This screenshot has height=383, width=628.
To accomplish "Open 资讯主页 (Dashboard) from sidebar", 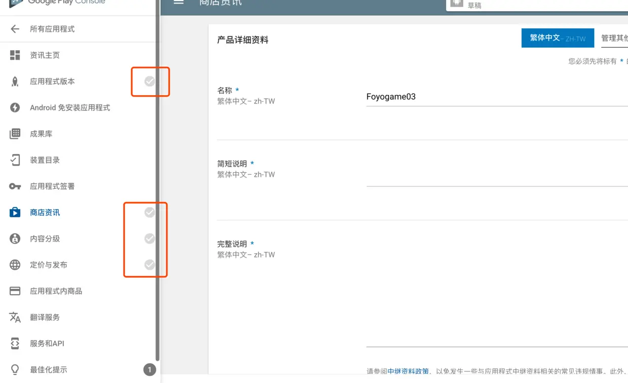I will click(46, 55).
